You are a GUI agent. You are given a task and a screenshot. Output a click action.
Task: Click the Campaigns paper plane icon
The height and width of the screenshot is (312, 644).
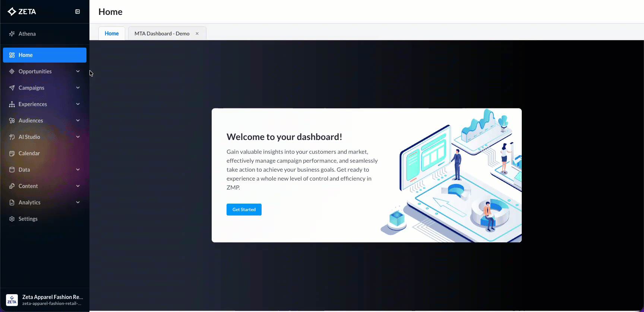click(12, 88)
